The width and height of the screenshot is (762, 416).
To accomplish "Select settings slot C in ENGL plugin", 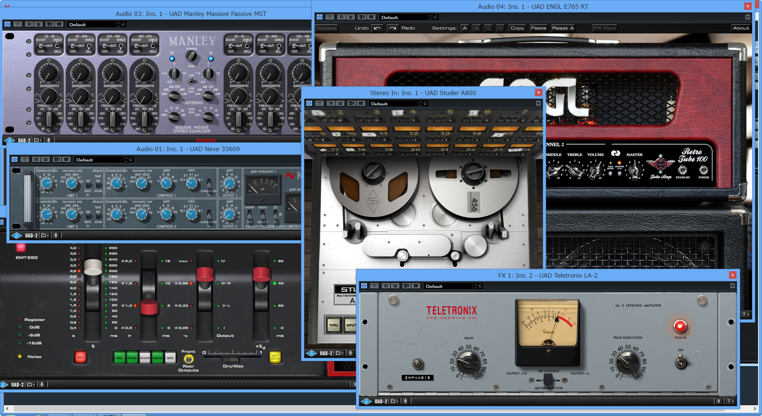I will [489, 28].
